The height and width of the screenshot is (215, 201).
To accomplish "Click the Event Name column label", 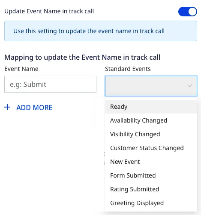I will point(21,69).
